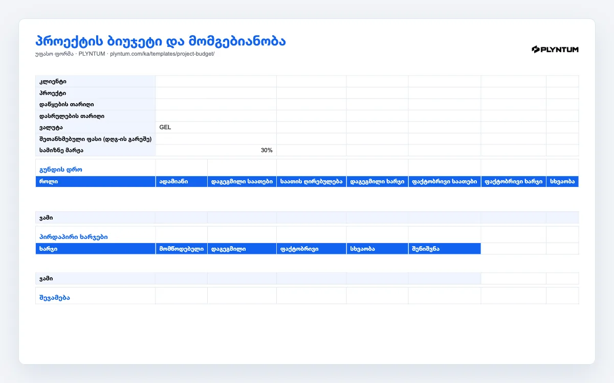Select the "მომწოდებელი" column header
Screen dimensions: 614x383
[x=182, y=249]
